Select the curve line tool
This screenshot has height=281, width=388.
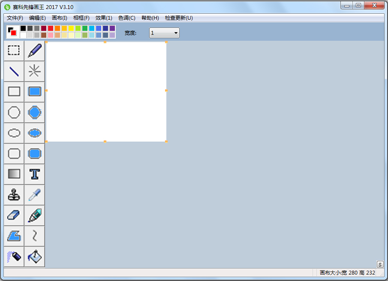tap(34, 236)
